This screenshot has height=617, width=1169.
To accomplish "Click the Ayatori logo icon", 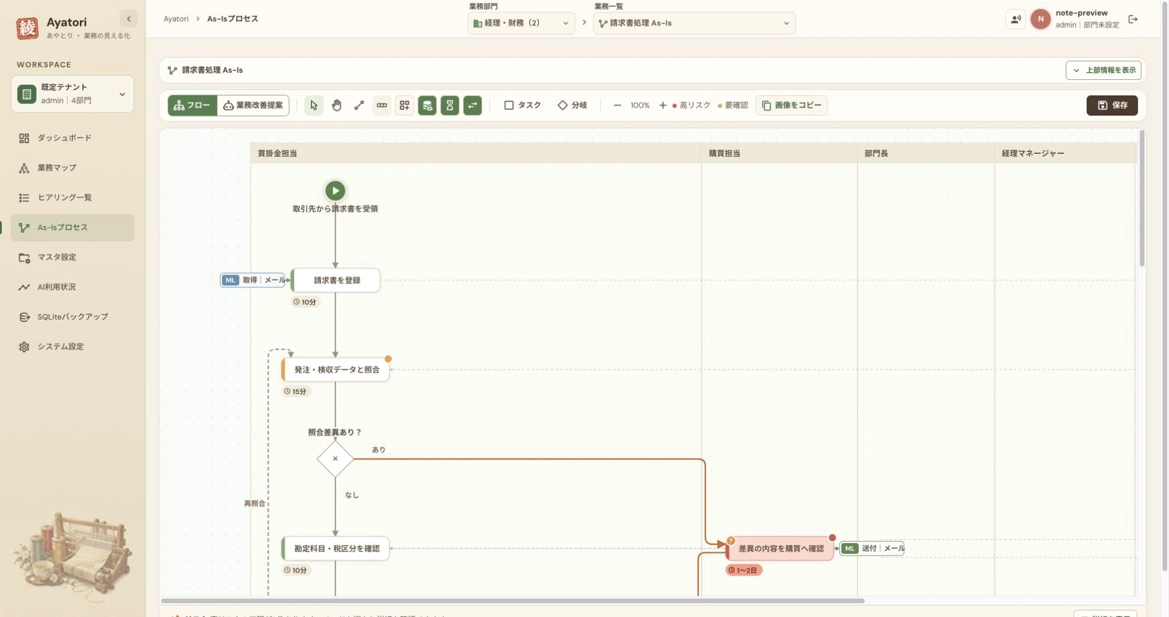I will point(27,28).
